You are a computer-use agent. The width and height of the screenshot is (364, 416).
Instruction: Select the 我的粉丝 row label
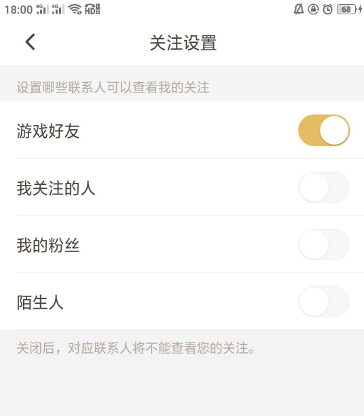(x=48, y=245)
